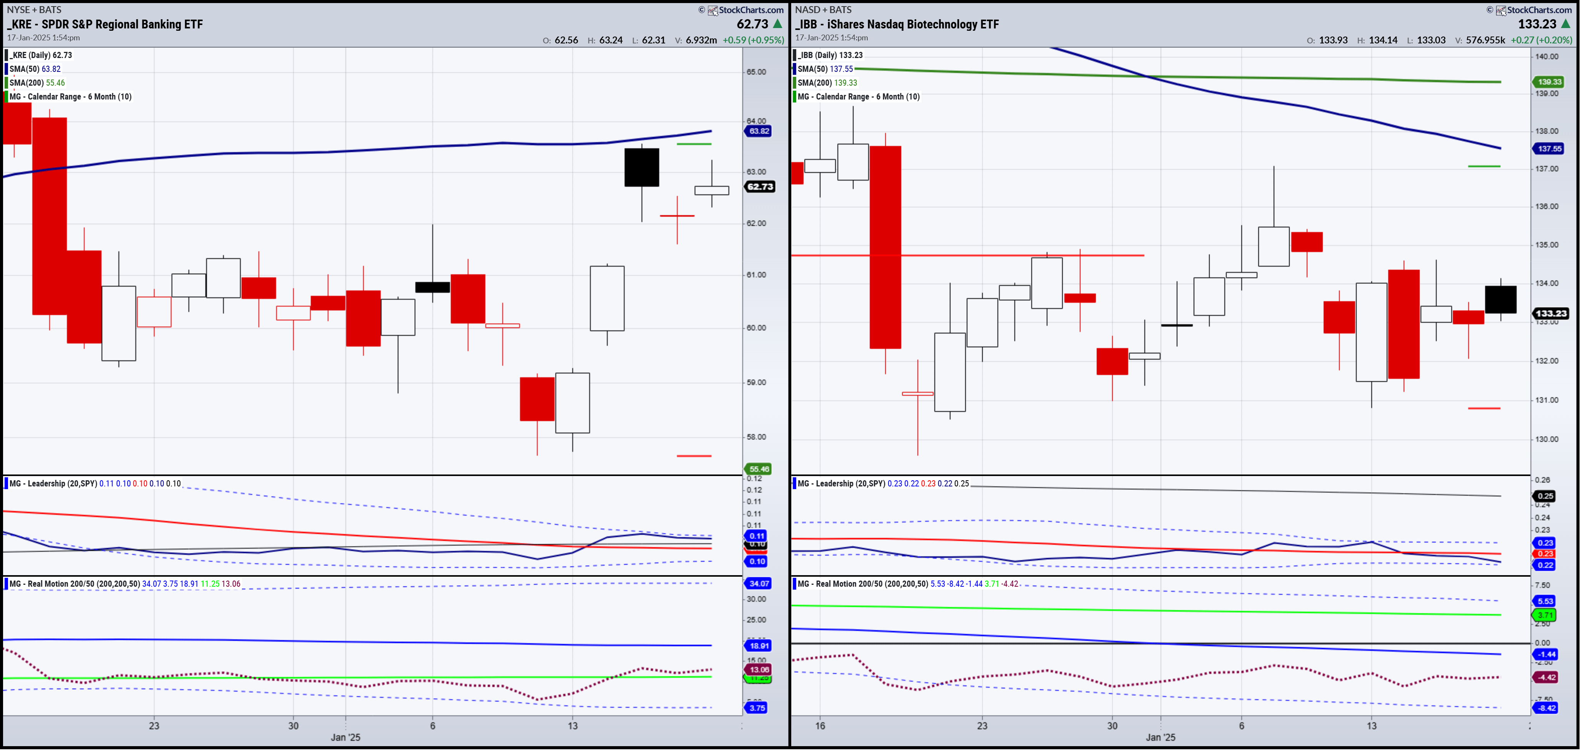Click the NASD + BATS exchange label
This screenshot has width=1580, height=750.
coord(823,10)
